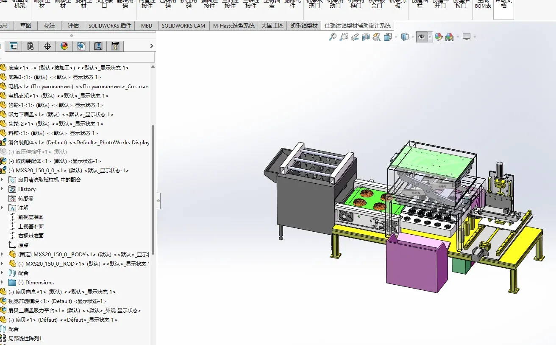
Task: Expand the Dimensions folder in tree
Action: pos(3,282)
